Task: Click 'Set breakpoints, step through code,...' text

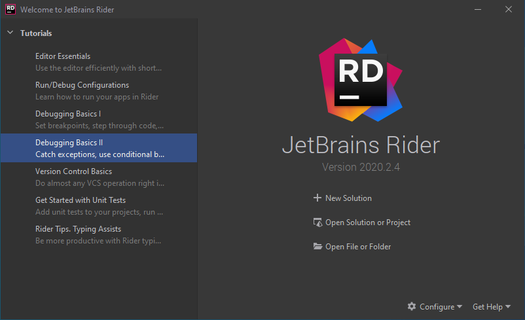Action: pos(100,126)
